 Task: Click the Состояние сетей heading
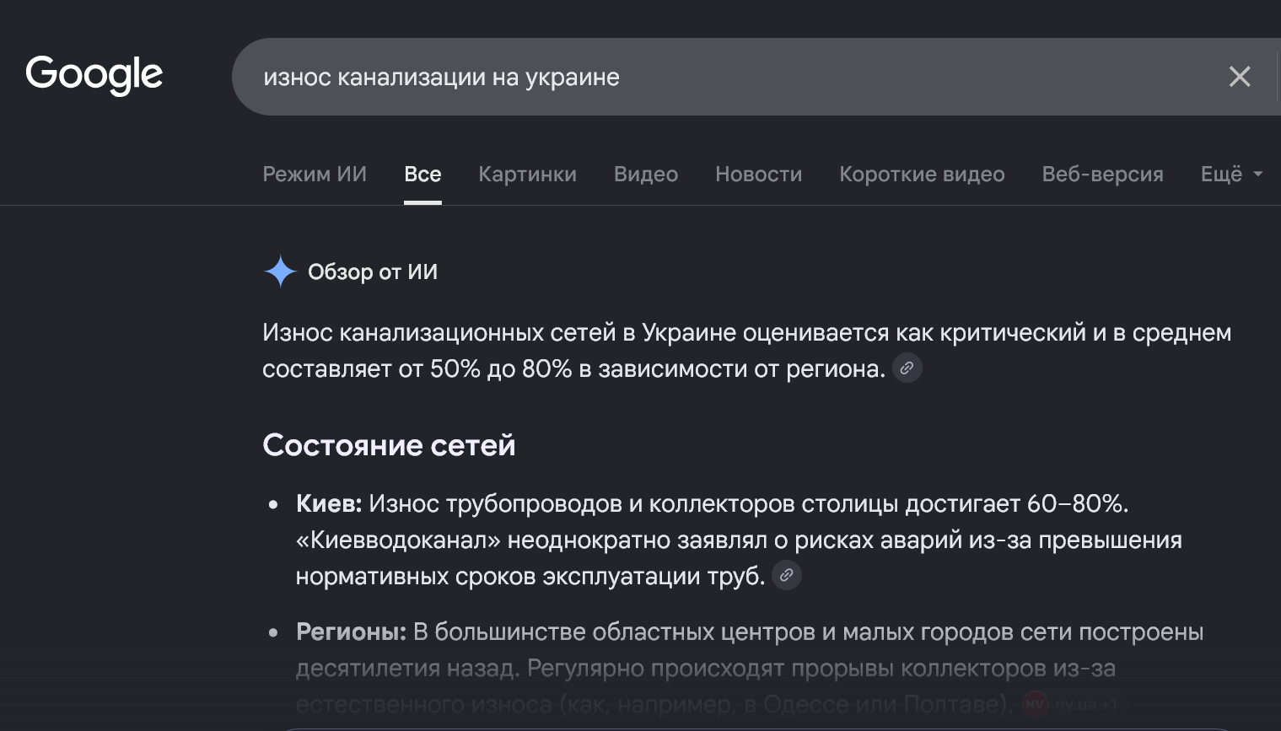(x=389, y=445)
